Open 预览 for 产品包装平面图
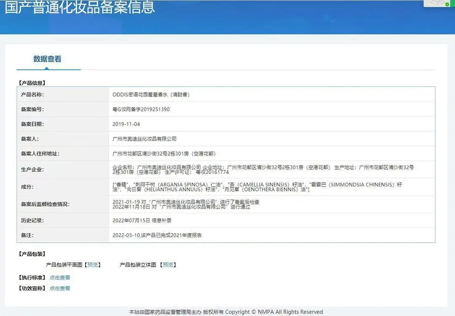 [x=93, y=265]
